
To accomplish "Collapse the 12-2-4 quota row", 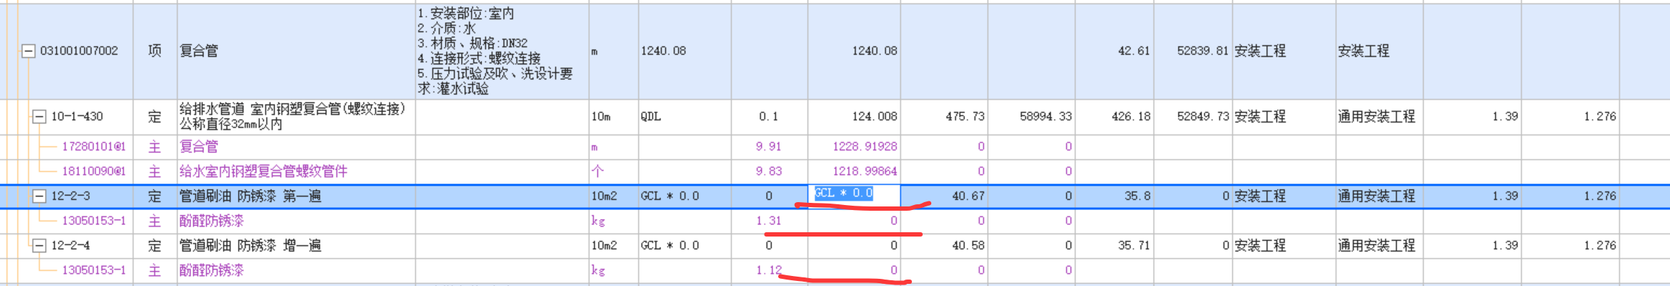I will 40,245.
